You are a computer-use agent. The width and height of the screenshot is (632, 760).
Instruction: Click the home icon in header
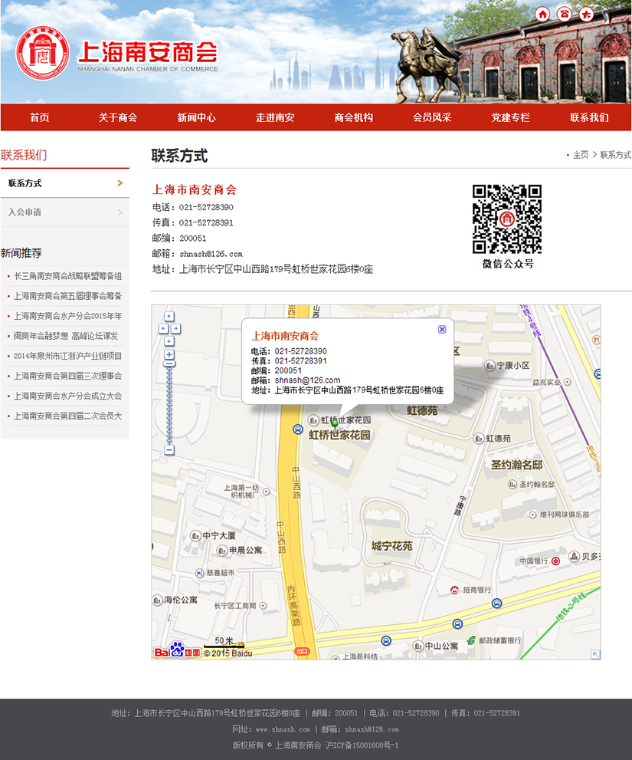pyautogui.click(x=542, y=14)
